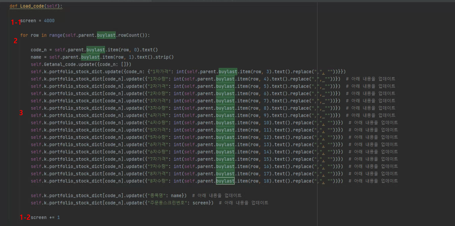Viewport: 455px width, 226px height.
Task: Click the comment at end of 1차수량 line
Action: (370, 79)
